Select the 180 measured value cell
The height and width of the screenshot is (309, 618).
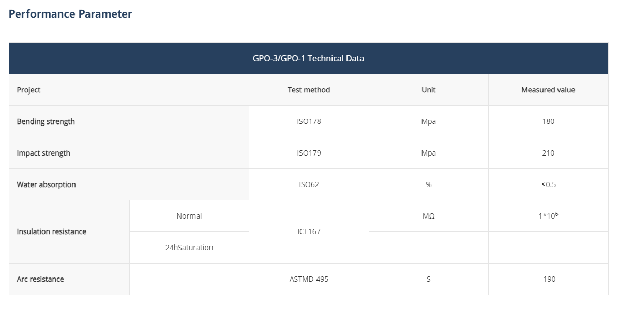(548, 121)
